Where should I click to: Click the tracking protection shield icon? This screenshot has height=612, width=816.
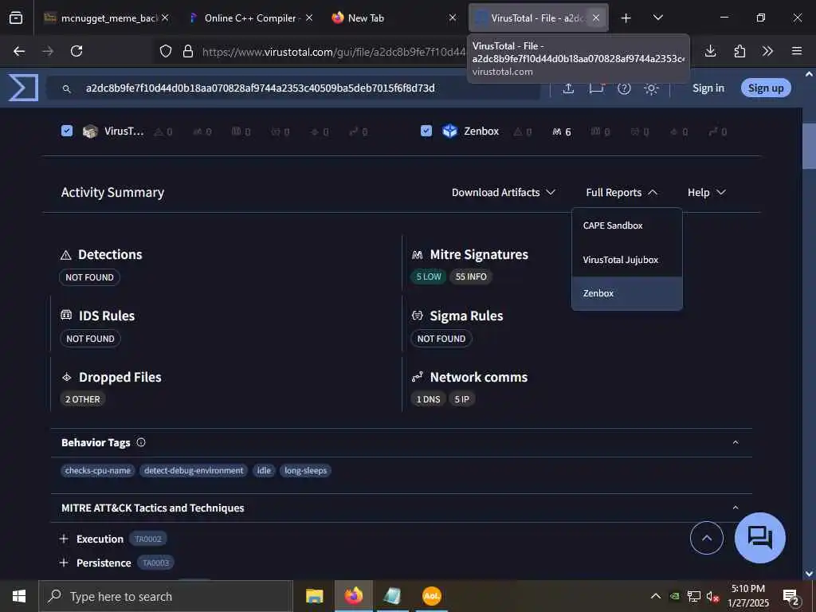[166, 51]
